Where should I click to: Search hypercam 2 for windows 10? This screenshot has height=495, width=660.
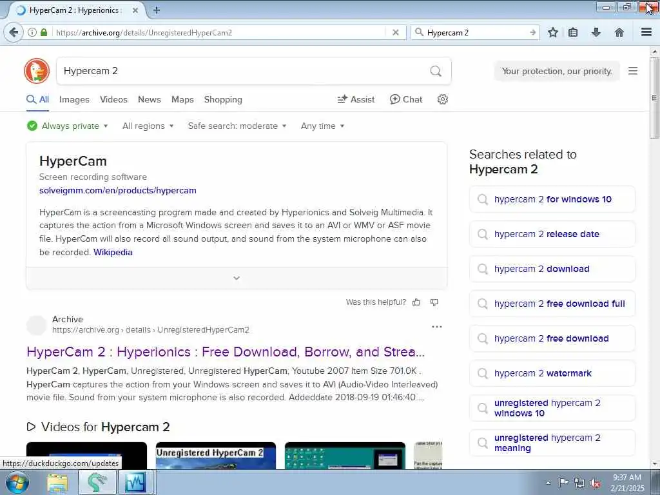(x=552, y=199)
